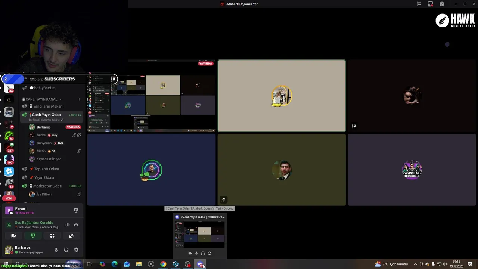478x269 pixels.
Task: Select the beige speaking participant tile
Action: pos(282,96)
